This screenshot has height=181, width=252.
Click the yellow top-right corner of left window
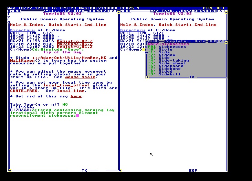119,12
